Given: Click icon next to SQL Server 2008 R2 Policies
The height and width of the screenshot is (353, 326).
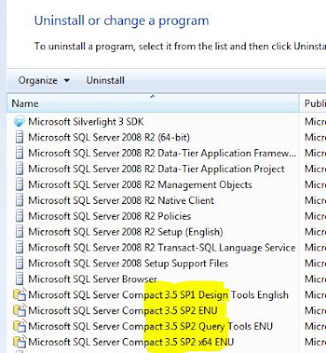Looking at the screenshot, I should [19, 216].
